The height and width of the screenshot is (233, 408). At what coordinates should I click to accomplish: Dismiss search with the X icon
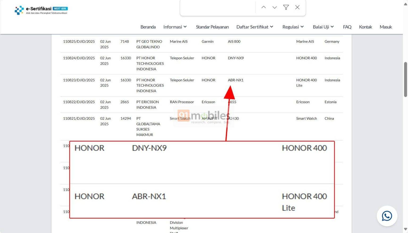[x=297, y=7]
